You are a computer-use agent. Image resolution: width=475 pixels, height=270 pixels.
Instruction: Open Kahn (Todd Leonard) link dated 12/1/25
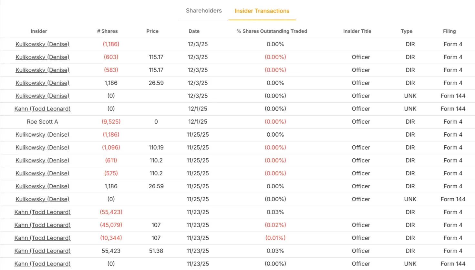(42, 109)
